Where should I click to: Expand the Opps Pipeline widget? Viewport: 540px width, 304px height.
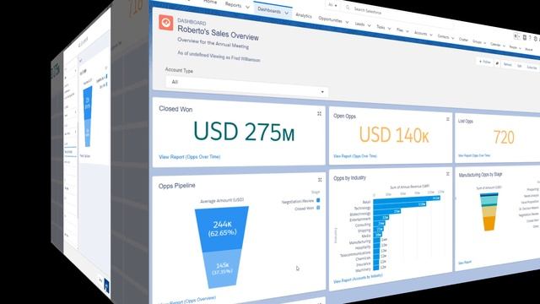click(320, 180)
